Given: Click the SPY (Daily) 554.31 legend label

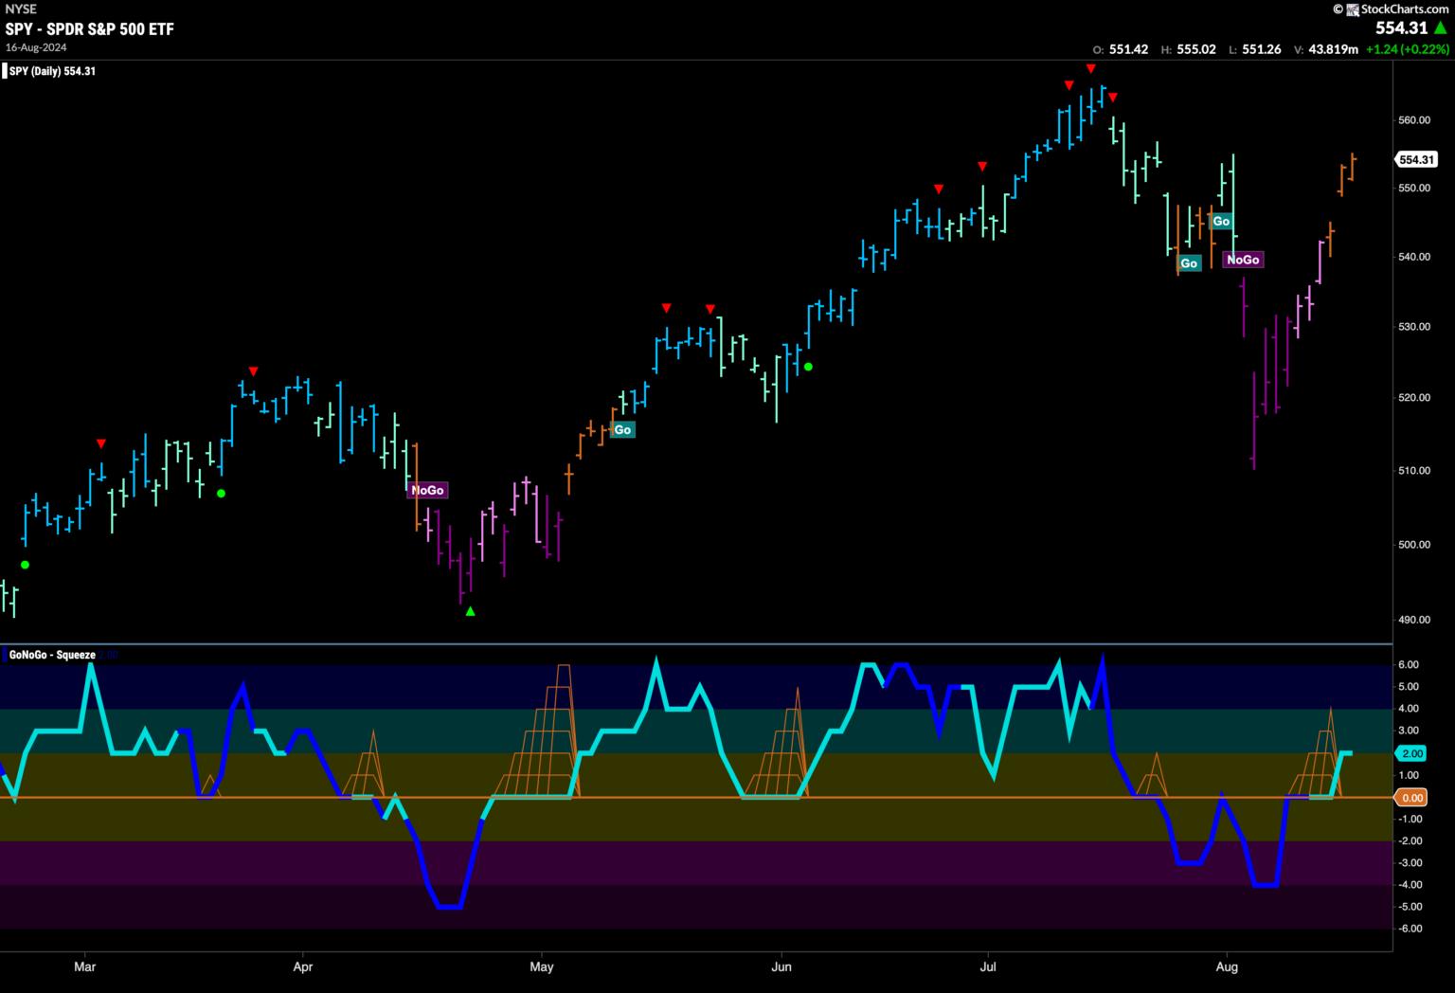Looking at the screenshot, I should point(52,71).
